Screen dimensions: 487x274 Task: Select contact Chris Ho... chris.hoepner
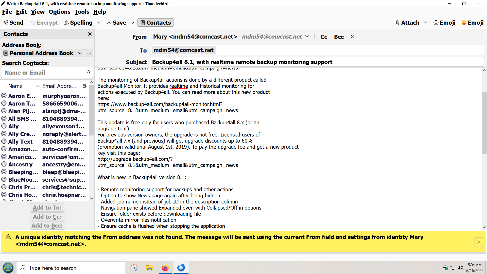tap(44, 195)
